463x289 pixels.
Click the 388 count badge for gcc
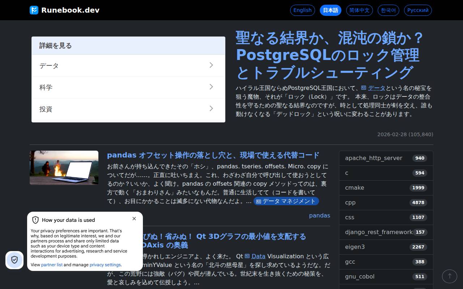[420, 262]
